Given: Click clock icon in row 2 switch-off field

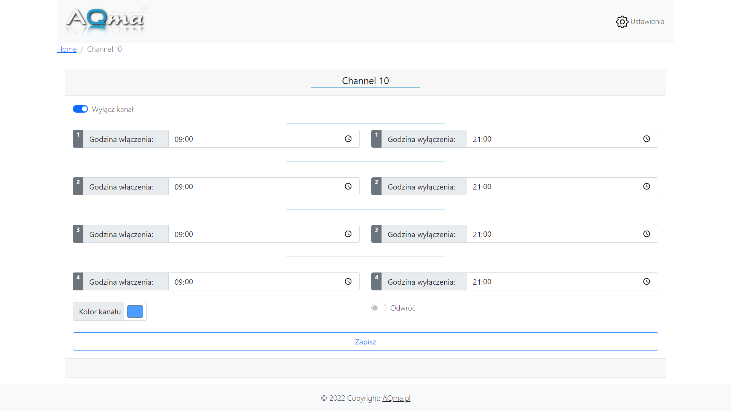Looking at the screenshot, I should (x=646, y=186).
